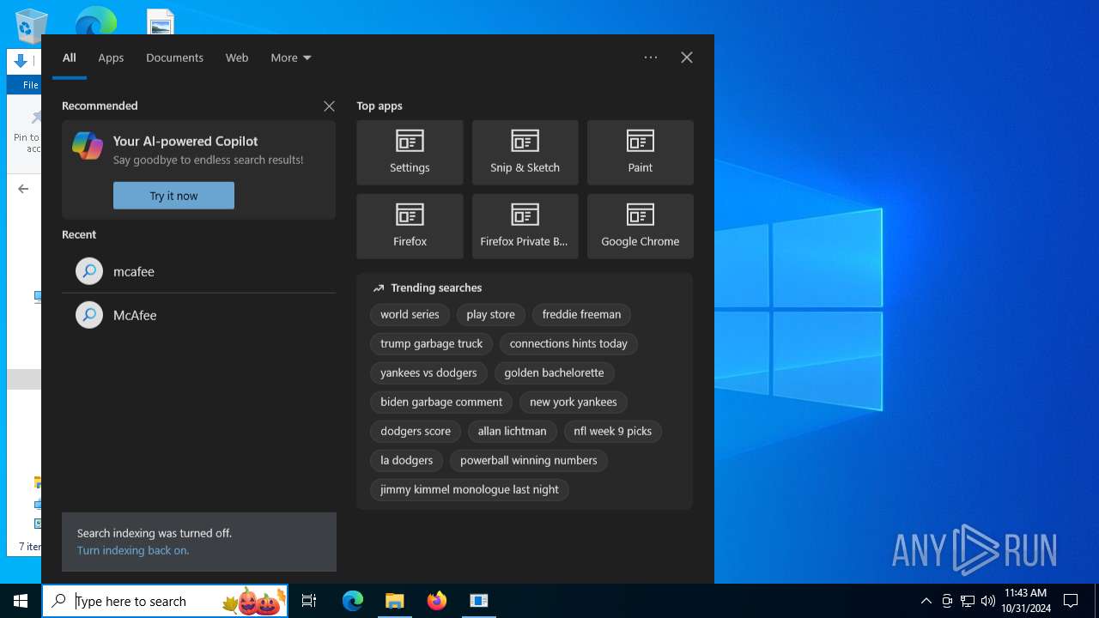Search trending 'golden bachelorette'

[554, 373]
